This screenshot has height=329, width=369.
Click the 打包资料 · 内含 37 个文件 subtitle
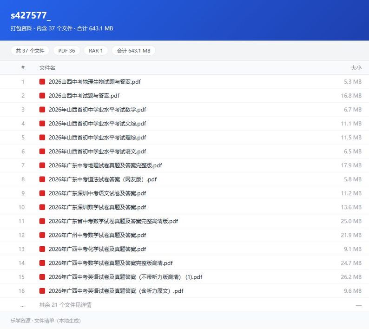62,28
